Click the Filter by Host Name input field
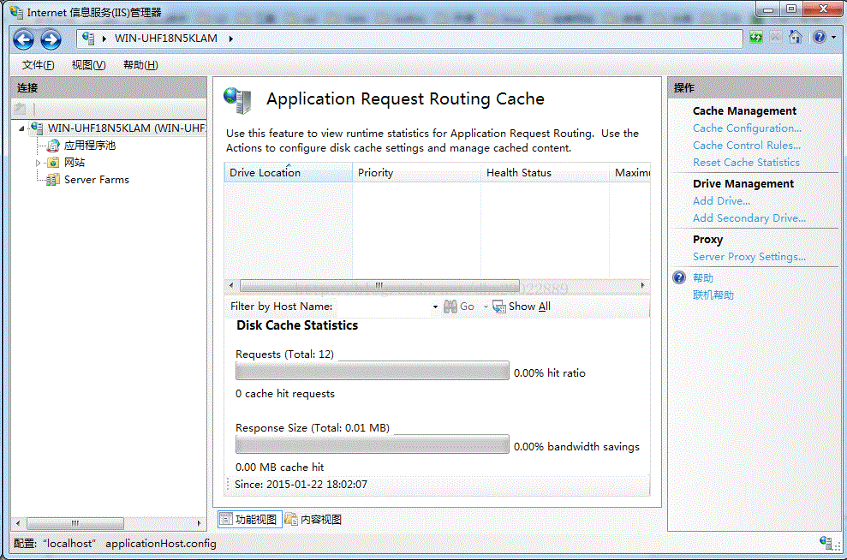Screen dimensions: 847x560 [x=383, y=307]
